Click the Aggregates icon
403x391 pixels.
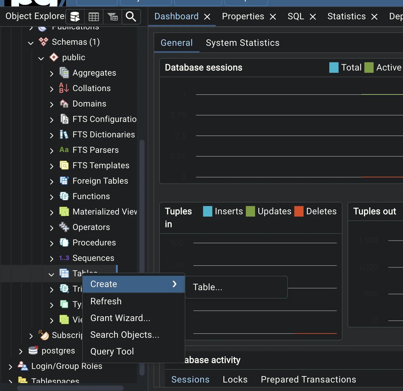(x=64, y=73)
